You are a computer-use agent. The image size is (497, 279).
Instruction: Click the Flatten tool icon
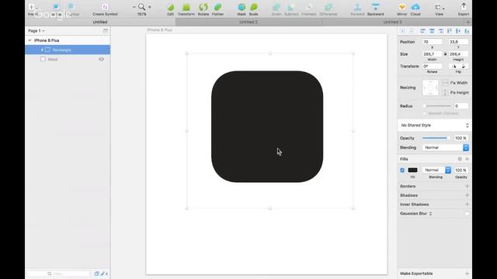point(217,7)
